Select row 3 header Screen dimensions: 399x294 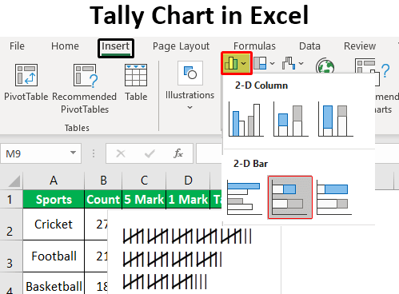pos(10,256)
